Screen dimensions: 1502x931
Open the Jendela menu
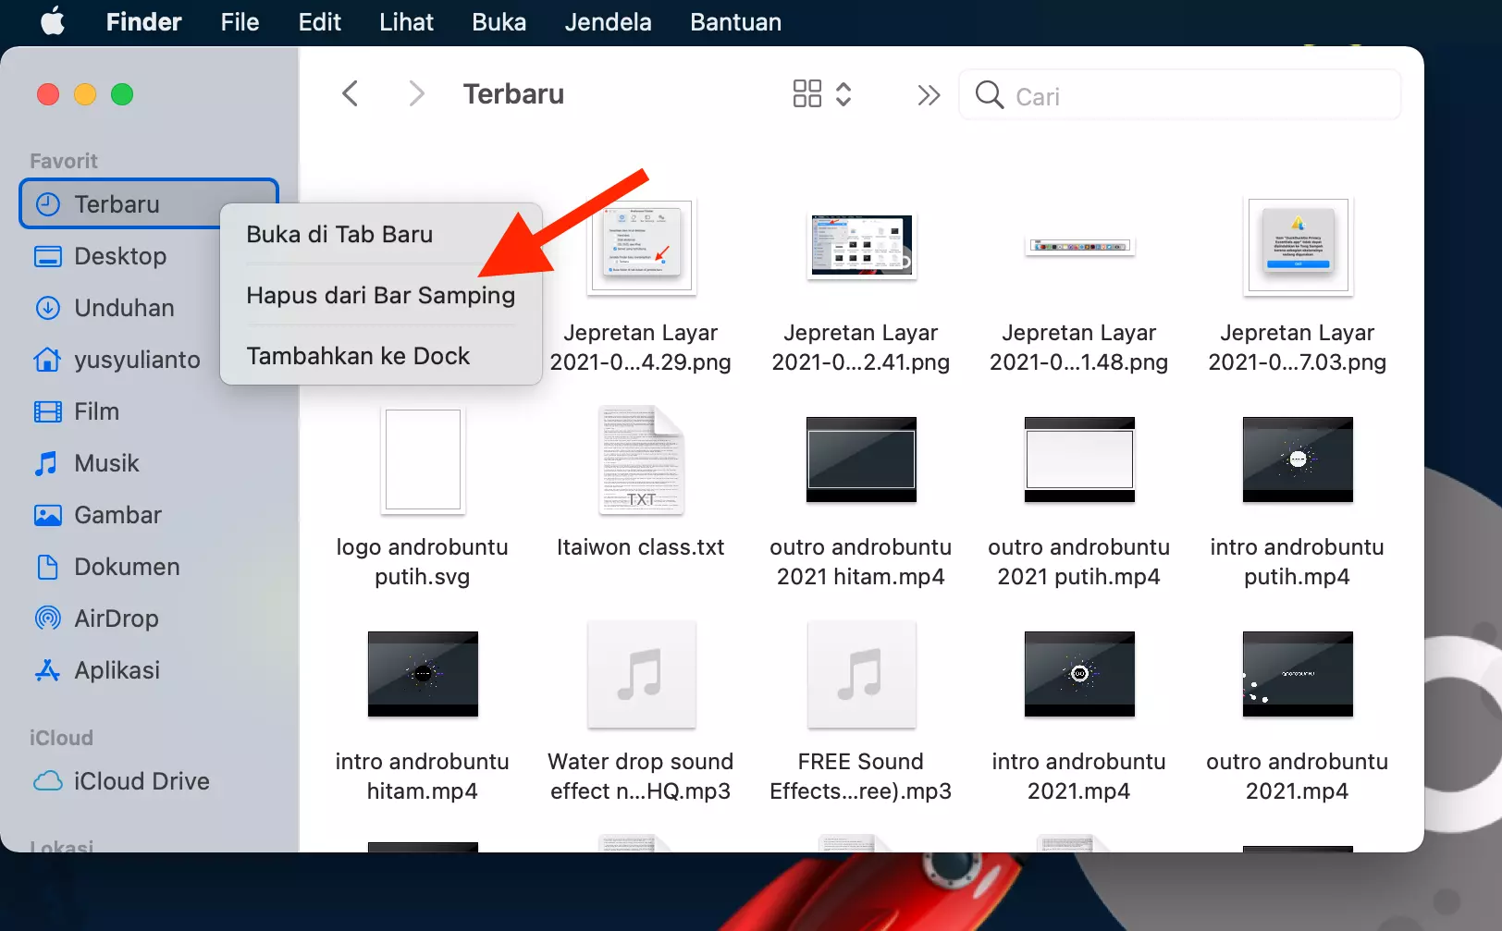[607, 21]
